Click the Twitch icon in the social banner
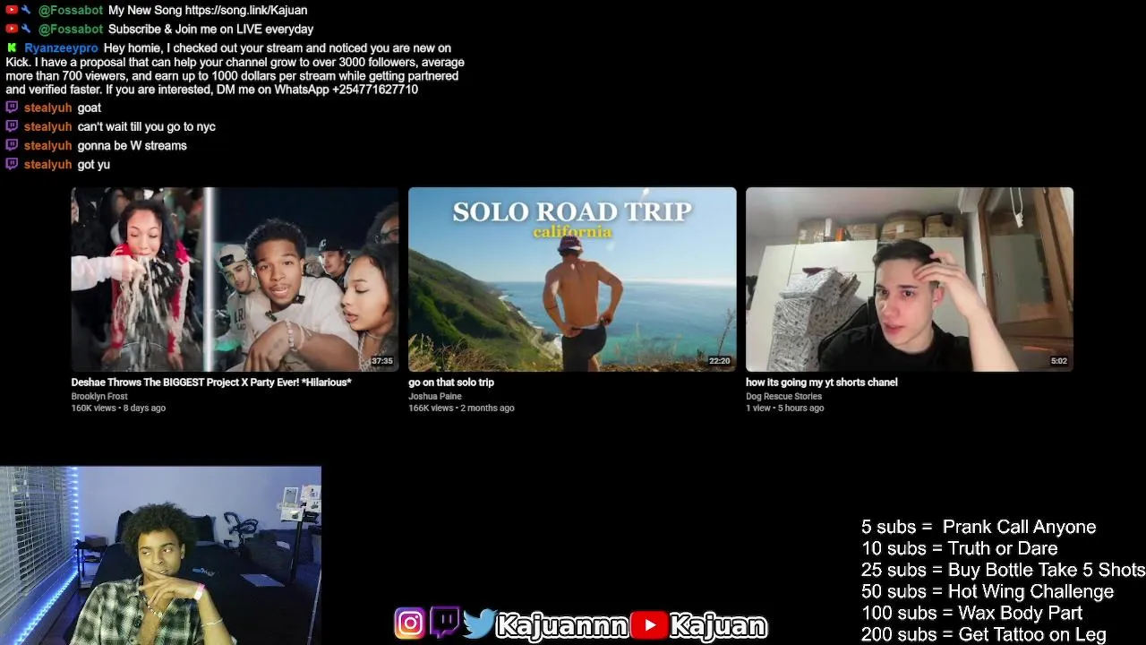 (445, 623)
